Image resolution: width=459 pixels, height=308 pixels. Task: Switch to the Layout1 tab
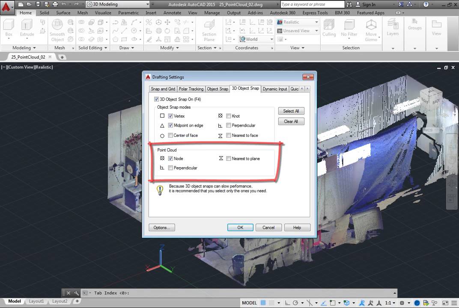click(36, 301)
